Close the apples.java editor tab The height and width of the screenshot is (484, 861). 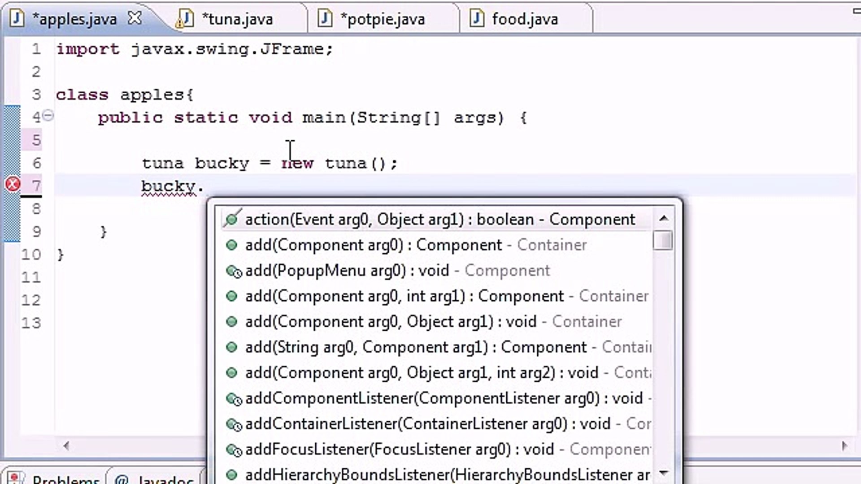point(135,18)
